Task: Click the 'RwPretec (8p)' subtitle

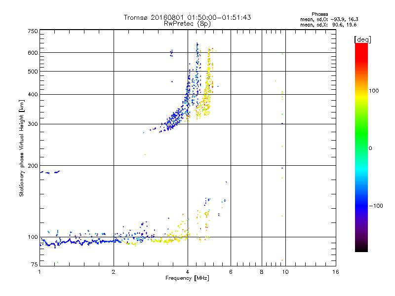Action: (x=187, y=24)
